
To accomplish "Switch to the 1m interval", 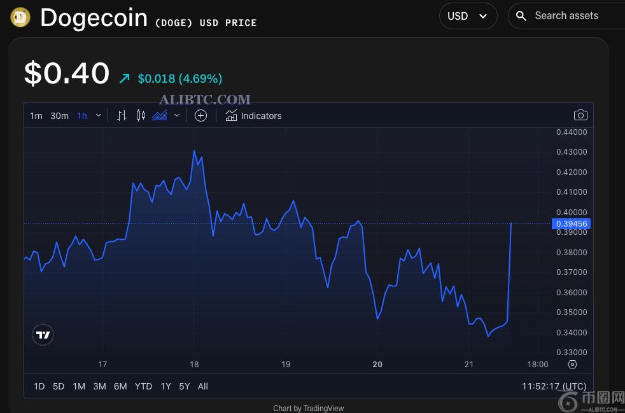I will (36, 116).
